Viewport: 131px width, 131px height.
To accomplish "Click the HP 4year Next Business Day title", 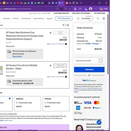I will (x=25, y=36).
